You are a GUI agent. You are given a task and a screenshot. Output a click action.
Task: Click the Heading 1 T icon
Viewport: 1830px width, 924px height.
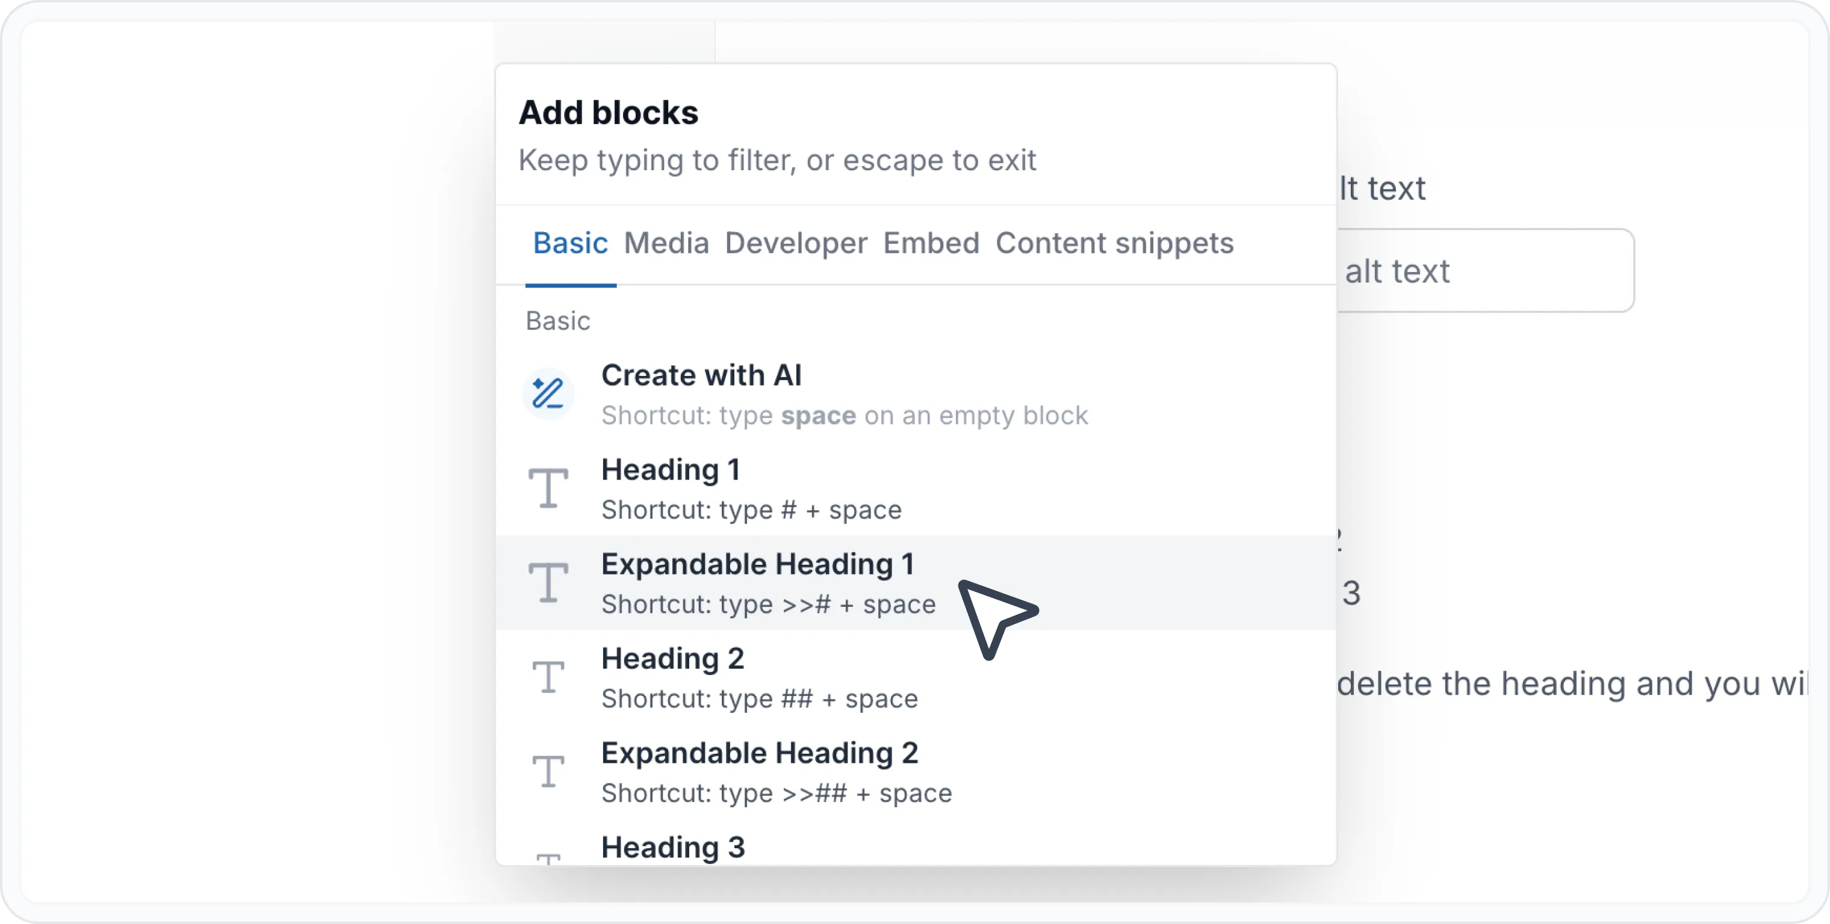point(548,488)
